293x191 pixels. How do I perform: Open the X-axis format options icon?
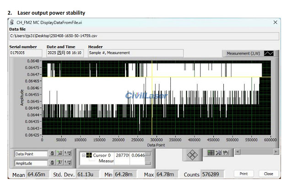[x=68, y=153]
